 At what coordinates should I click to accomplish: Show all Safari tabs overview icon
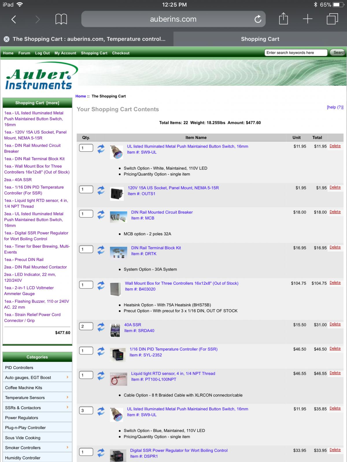tap(332, 19)
